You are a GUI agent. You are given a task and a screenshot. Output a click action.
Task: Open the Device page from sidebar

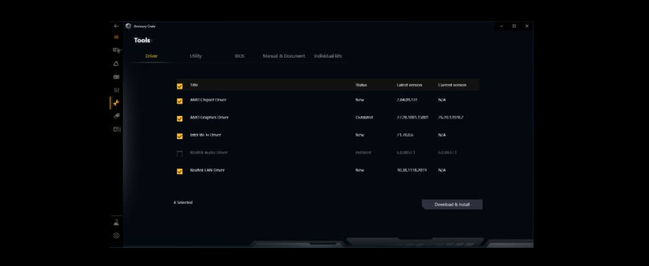(x=117, y=50)
